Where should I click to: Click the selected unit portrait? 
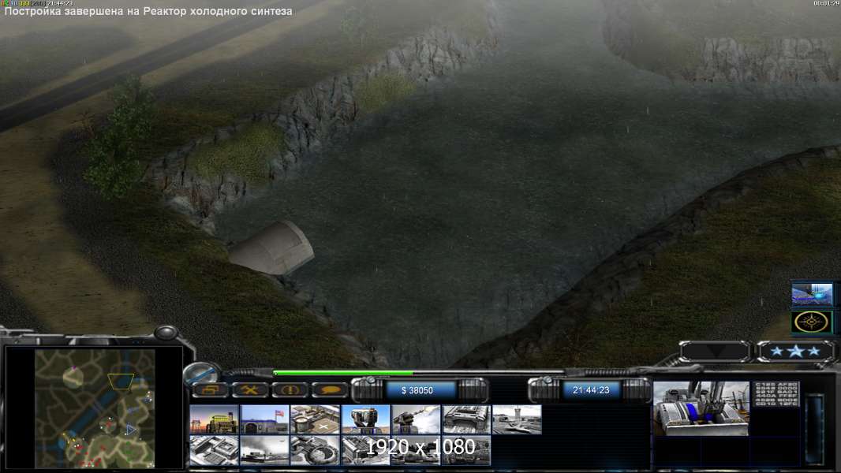(x=701, y=408)
